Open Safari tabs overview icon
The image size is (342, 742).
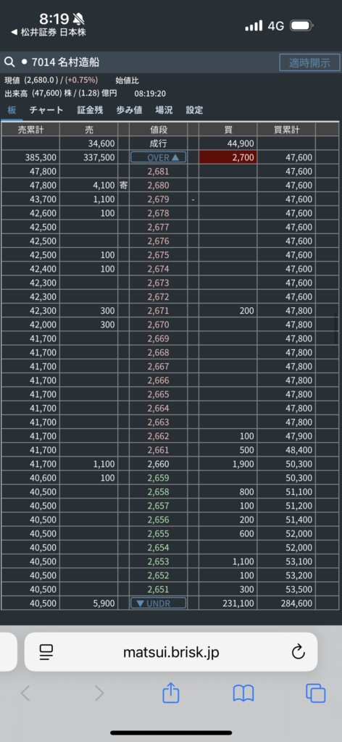(315, 693)
